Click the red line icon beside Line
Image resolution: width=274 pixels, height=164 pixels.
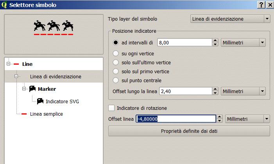point(17,64)
